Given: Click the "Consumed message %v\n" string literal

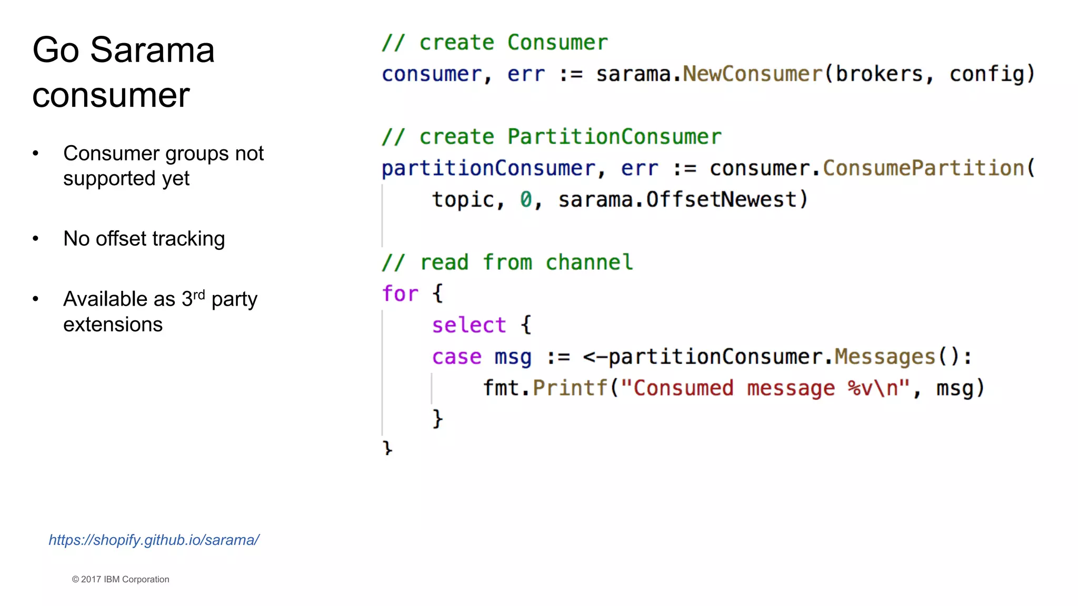Looking at the screenshot, I should (765, 388).
